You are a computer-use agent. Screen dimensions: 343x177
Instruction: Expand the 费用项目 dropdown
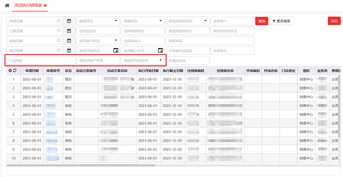click(116, 21)
